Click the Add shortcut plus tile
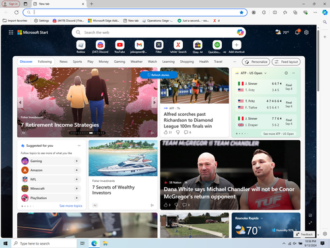330x248 pixels. [236, 45]
